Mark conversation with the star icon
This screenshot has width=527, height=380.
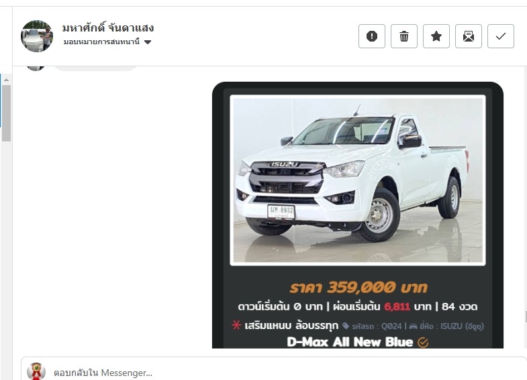(436, 36)
